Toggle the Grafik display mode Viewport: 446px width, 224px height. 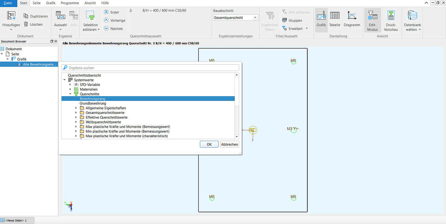pyautogui.click(x=321, y=19)
